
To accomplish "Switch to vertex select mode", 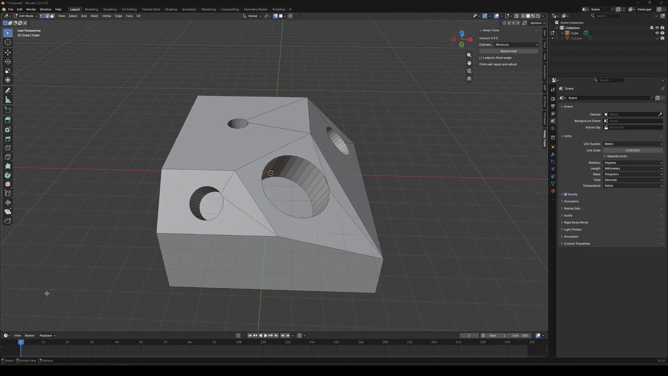I will point(42,16).
